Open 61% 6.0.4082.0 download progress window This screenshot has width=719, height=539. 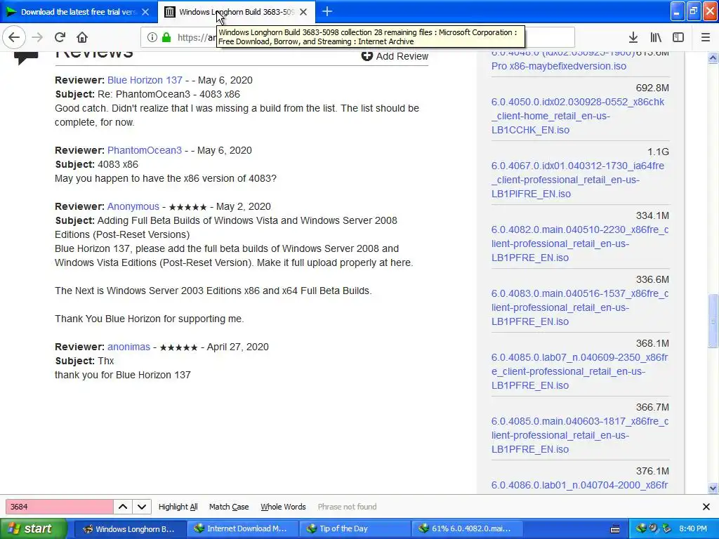(x=467, y=529)
